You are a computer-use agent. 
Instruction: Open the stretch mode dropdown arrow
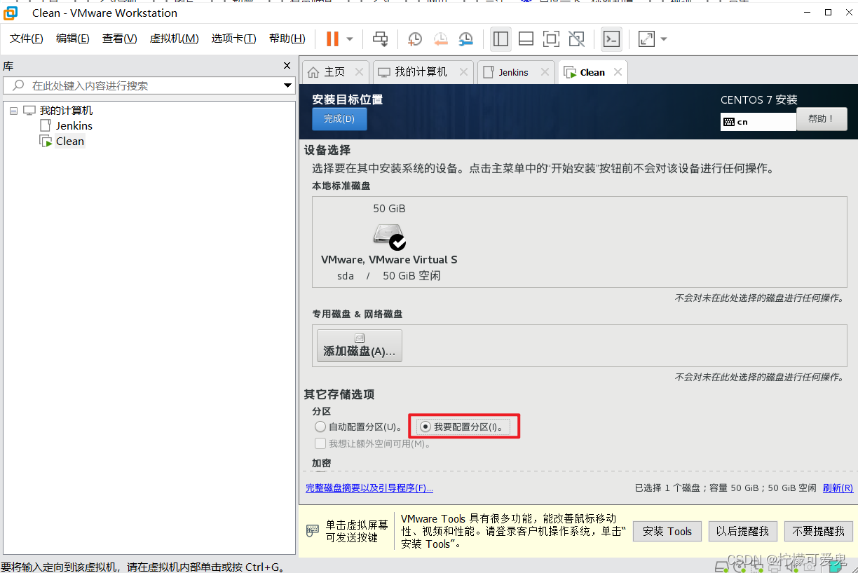[x=664, y=39]
